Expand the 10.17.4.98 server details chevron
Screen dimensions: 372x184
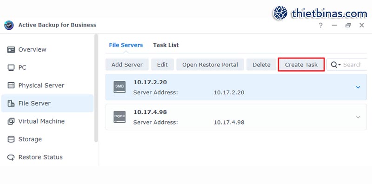(358, 117)
